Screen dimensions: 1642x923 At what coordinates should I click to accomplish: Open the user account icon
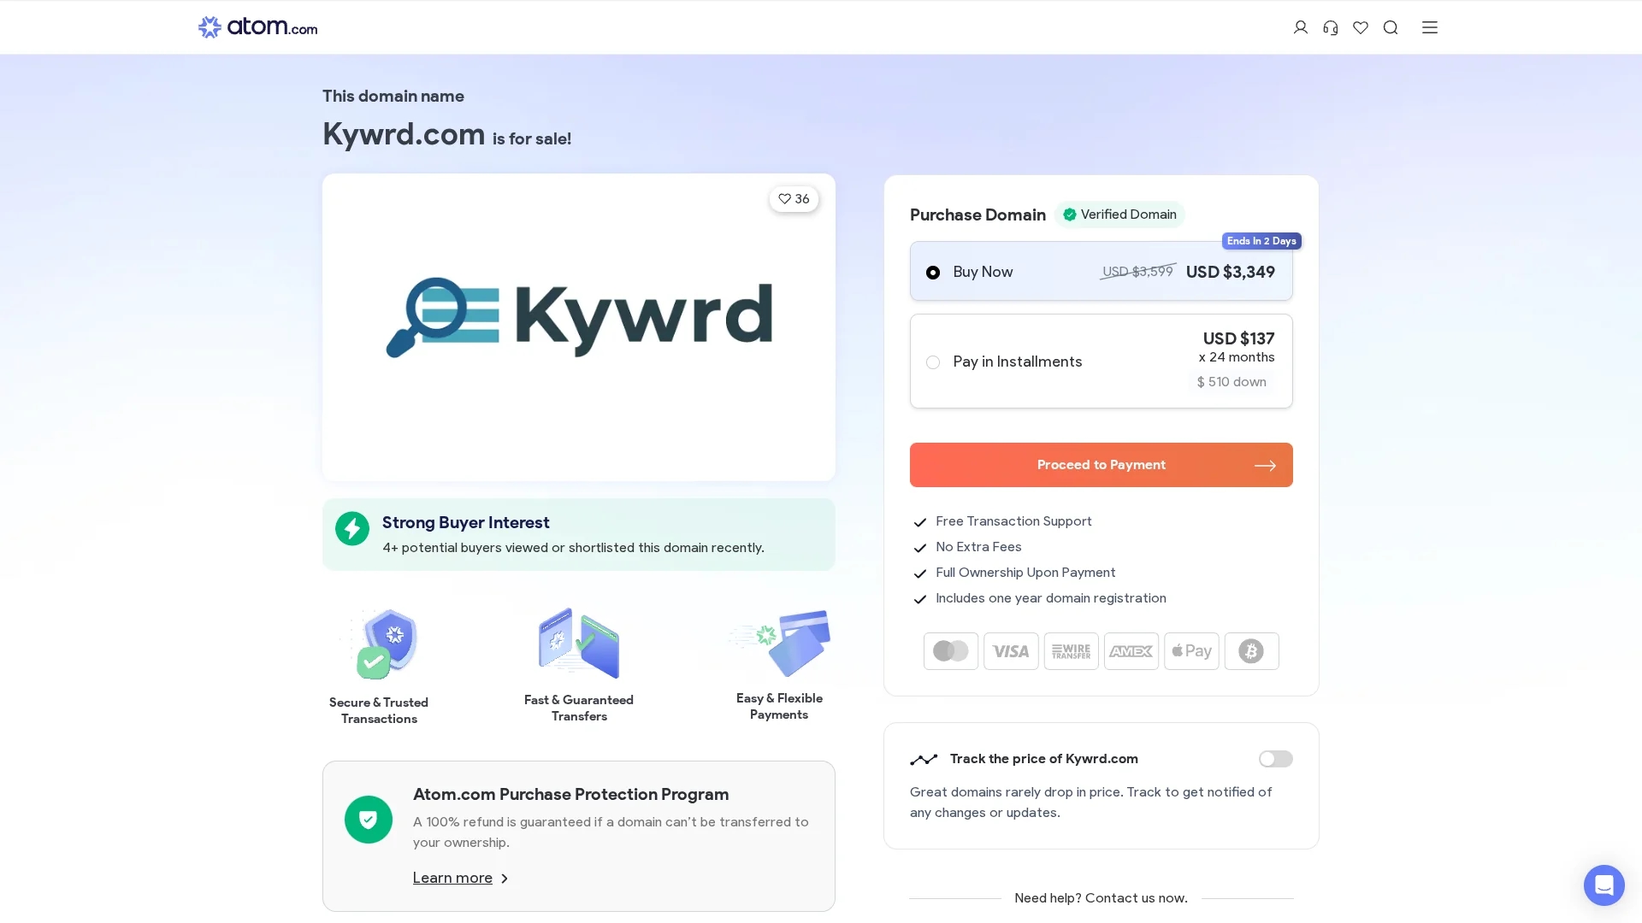click(1301, 27)
